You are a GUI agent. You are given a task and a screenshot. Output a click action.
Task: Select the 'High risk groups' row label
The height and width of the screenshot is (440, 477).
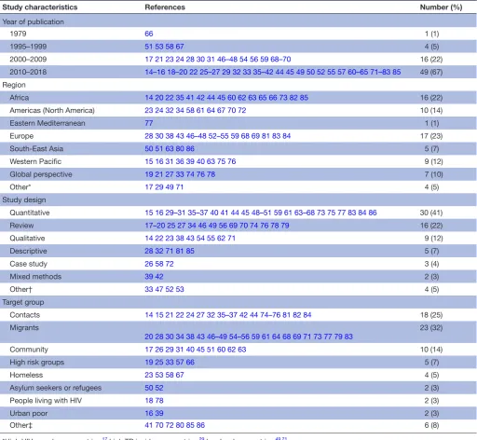click(36, 363)
